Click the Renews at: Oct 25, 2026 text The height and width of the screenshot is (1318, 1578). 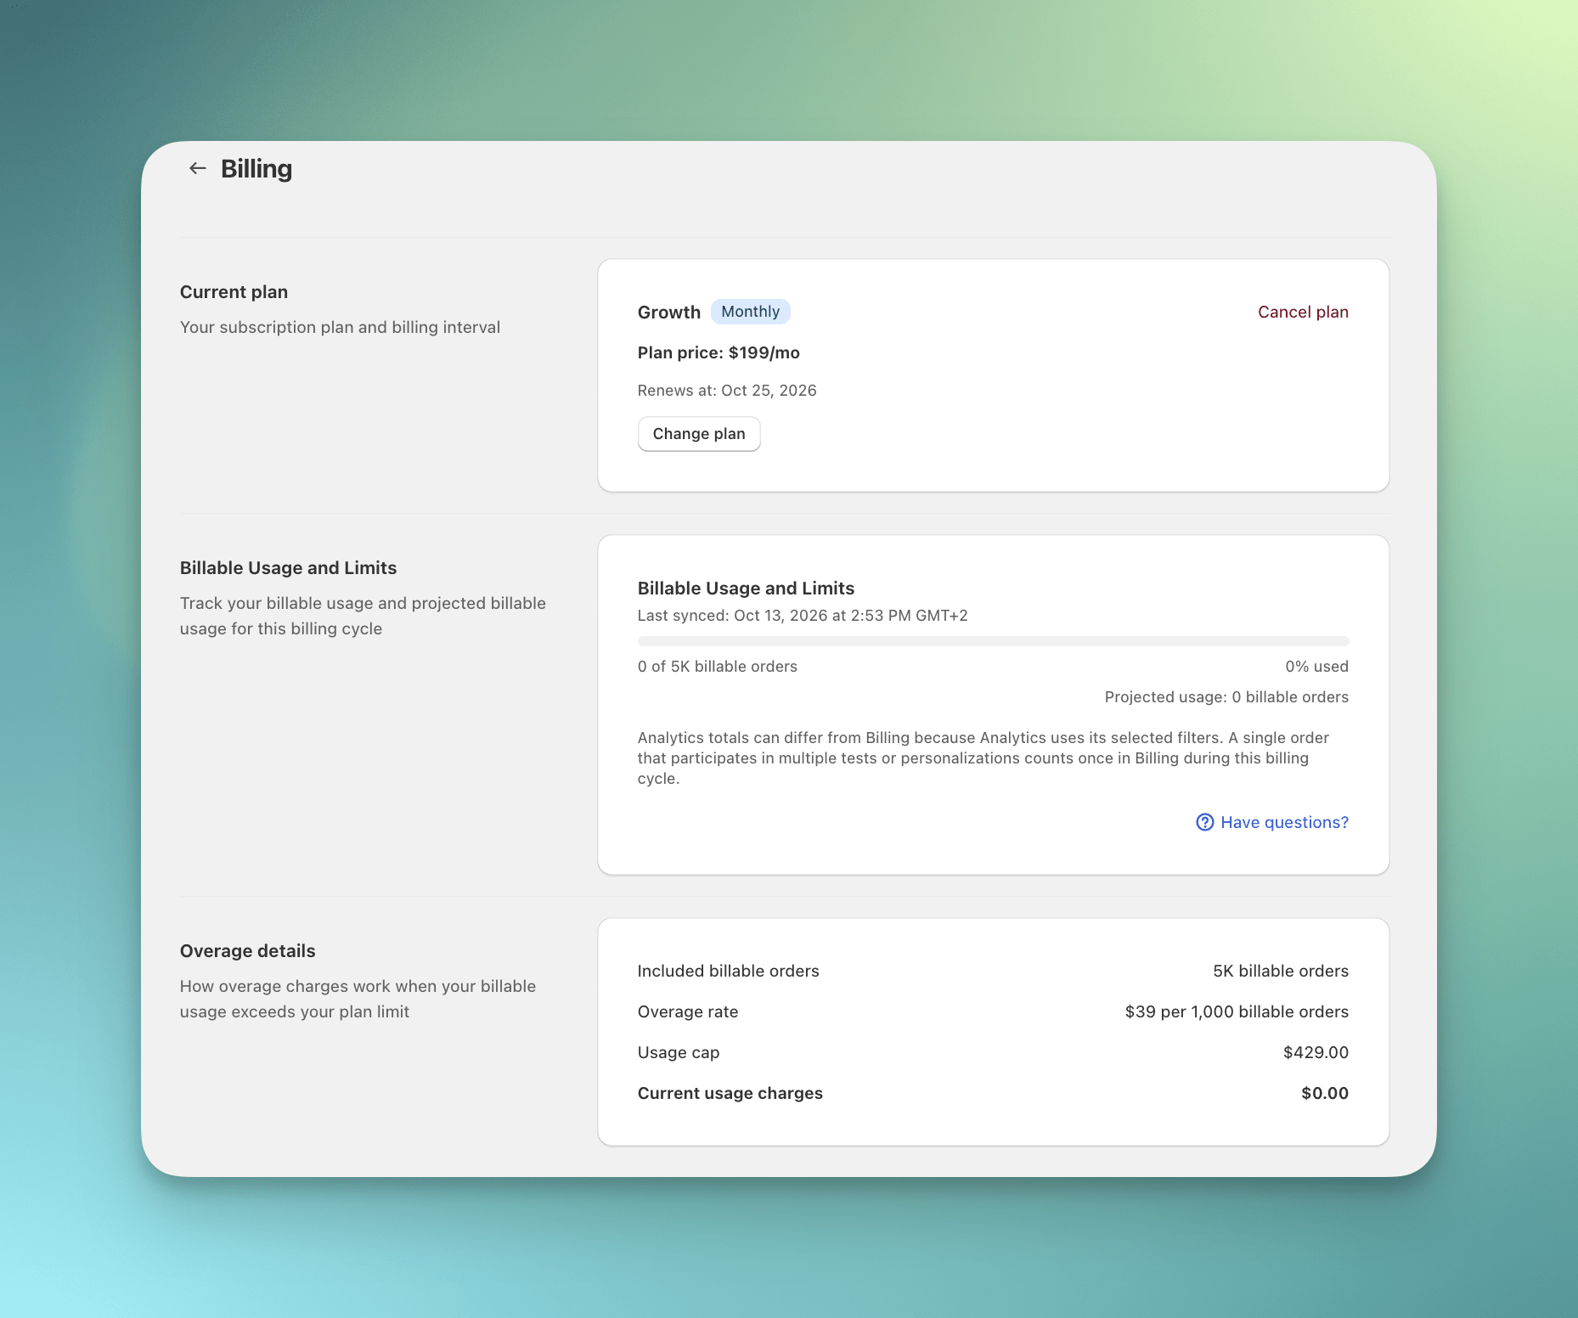(x=727, y=391)
